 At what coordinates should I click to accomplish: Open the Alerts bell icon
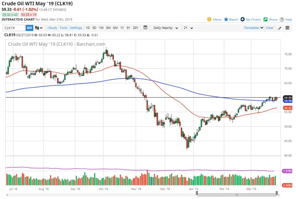pyautogui.click(x=209, y=20)
